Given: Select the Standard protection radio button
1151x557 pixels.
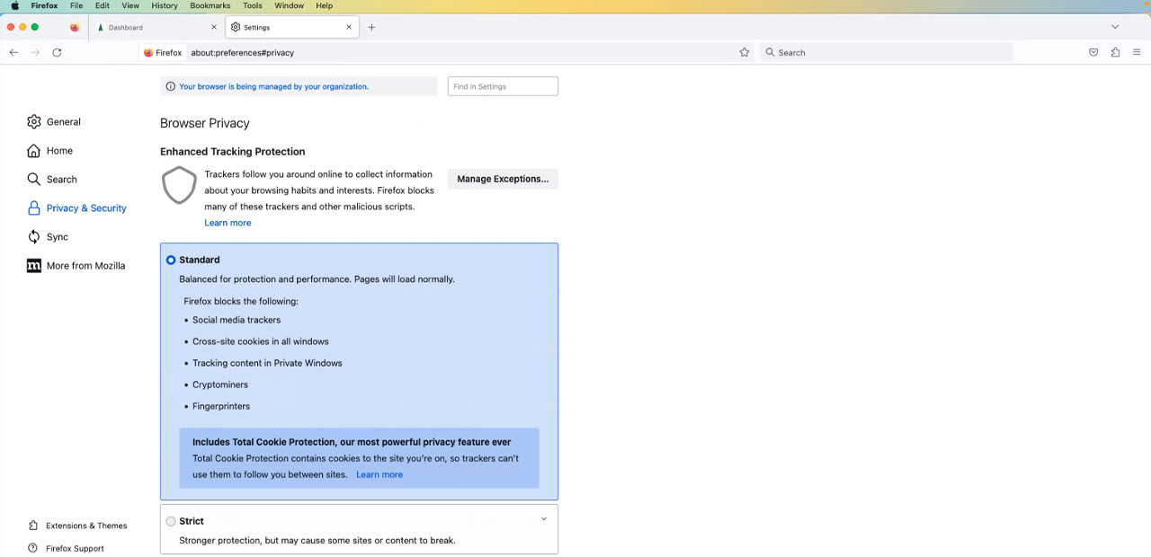Looking at the screenshot, I should (171, 260).
